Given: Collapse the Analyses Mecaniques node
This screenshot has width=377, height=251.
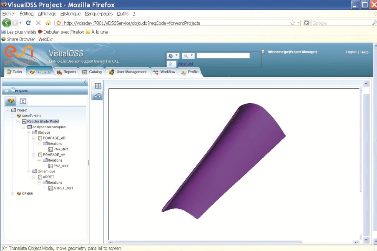Looking at the screenshot, I should point(23,127).
